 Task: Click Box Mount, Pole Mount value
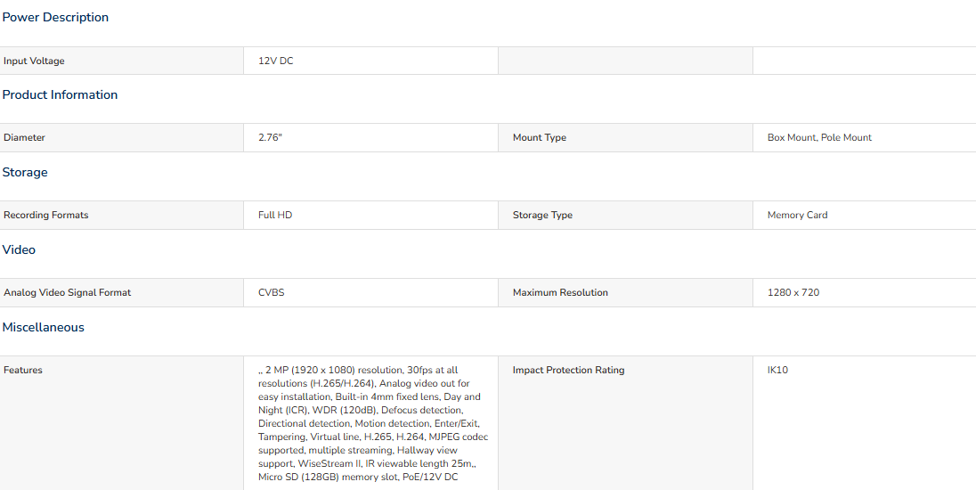pos(819,137)
